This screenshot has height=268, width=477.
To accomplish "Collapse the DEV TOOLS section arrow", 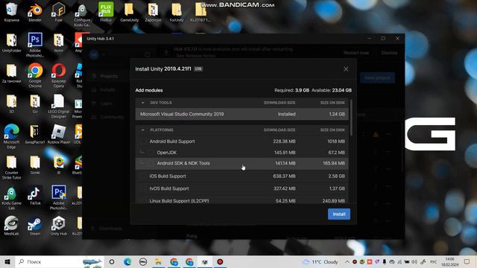I will pos(142,103).
